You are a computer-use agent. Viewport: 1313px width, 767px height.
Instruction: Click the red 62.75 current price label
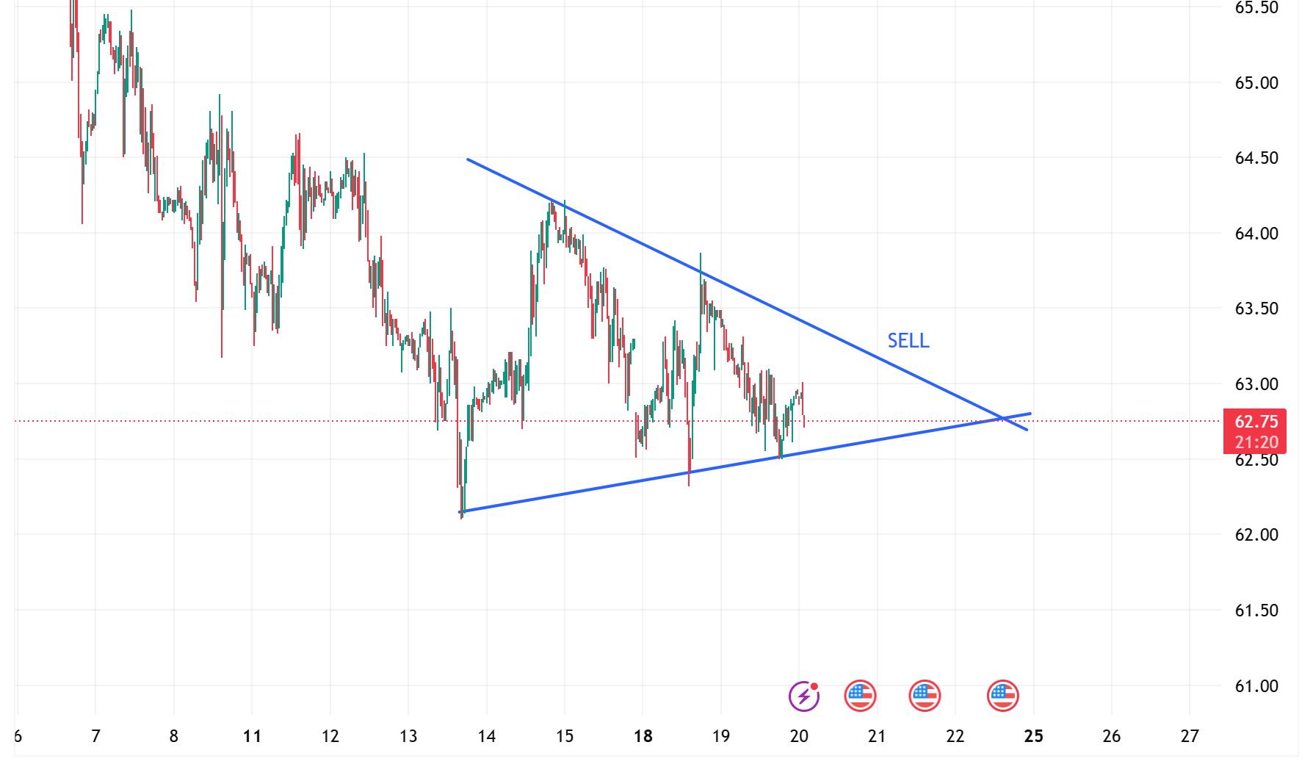[x=1256, y=422]
